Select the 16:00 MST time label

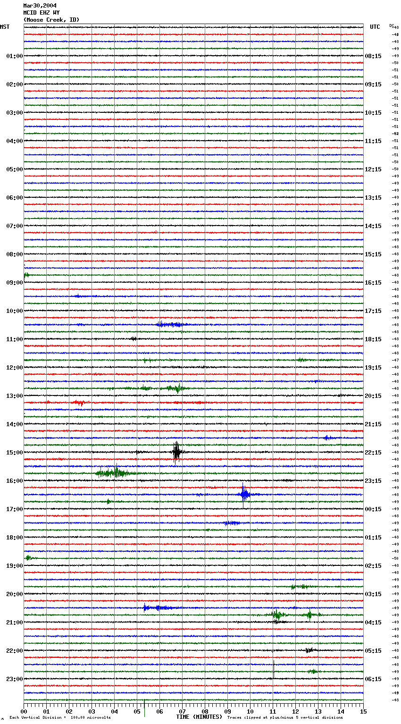(15, 481)
